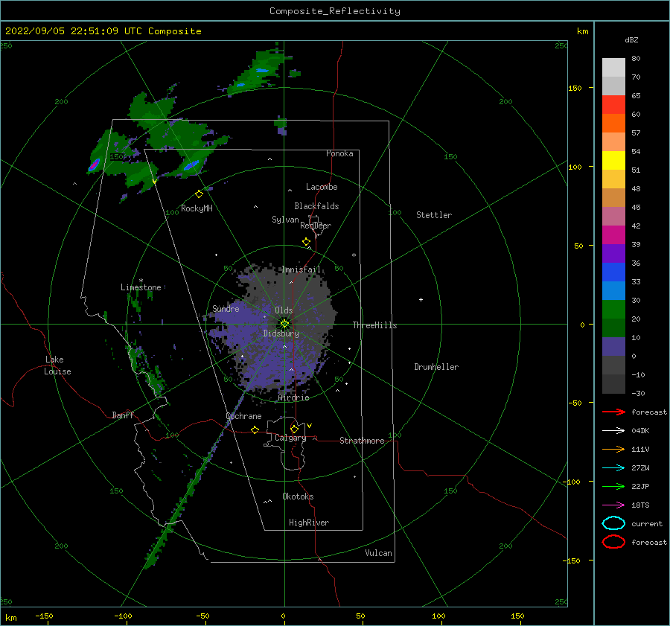The image size is (670, 626).
Task: Click the RedDeer city label
Action: [x=316, y=226]
